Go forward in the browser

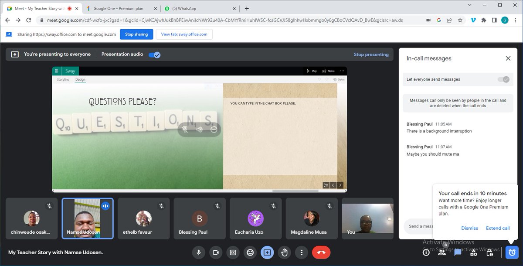(18, 20)
